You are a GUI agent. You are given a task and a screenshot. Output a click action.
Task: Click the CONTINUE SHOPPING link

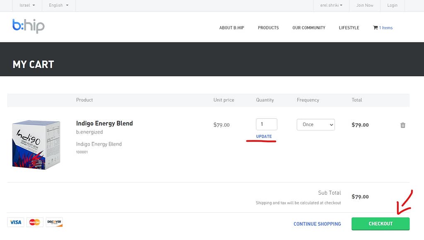pos(317,224)
